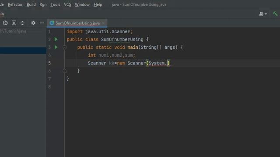The image size is (280, 157).
Task: Click 'java.util.Scanner' in the import statement
Action: [108, 32]
